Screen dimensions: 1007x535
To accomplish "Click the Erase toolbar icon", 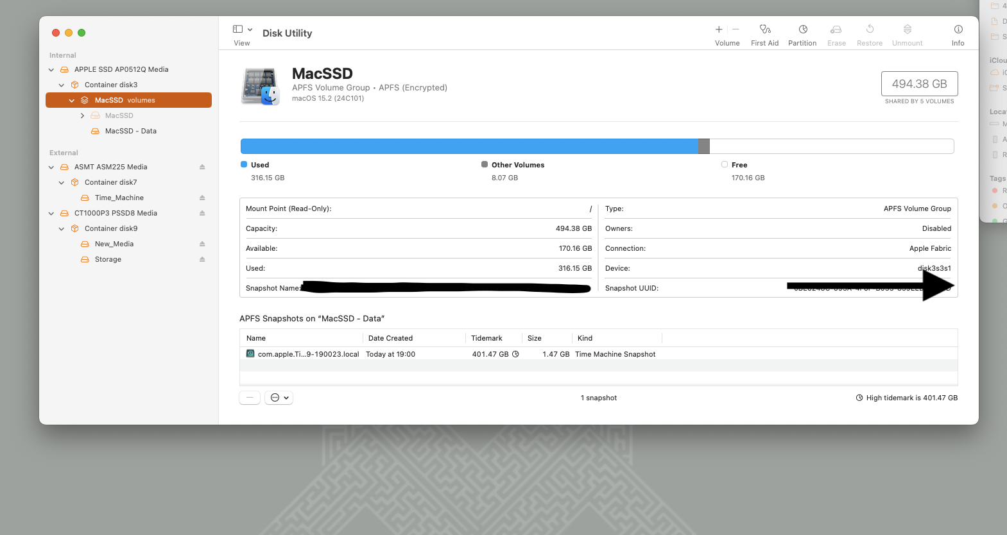I will click(836, 30).
